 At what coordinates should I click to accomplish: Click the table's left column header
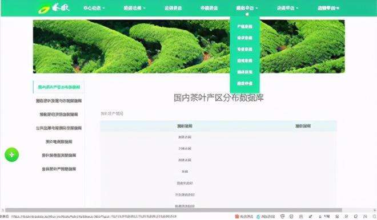click(185, 126)
